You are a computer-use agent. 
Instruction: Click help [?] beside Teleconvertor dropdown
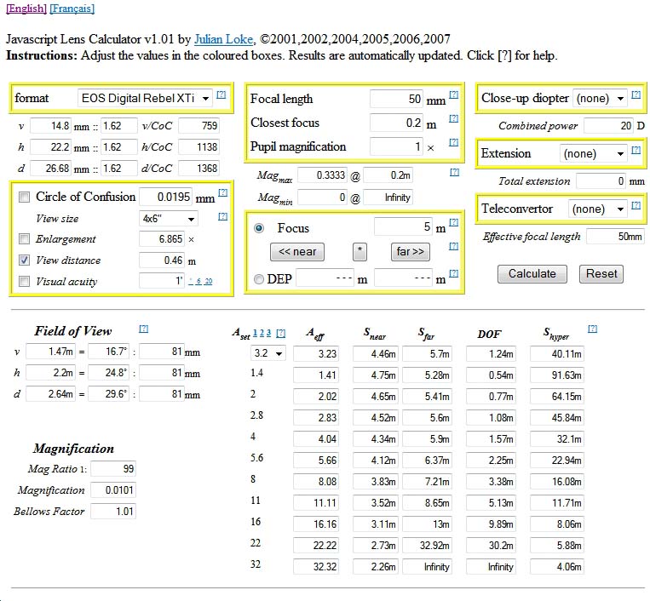[x=636, y=206]
